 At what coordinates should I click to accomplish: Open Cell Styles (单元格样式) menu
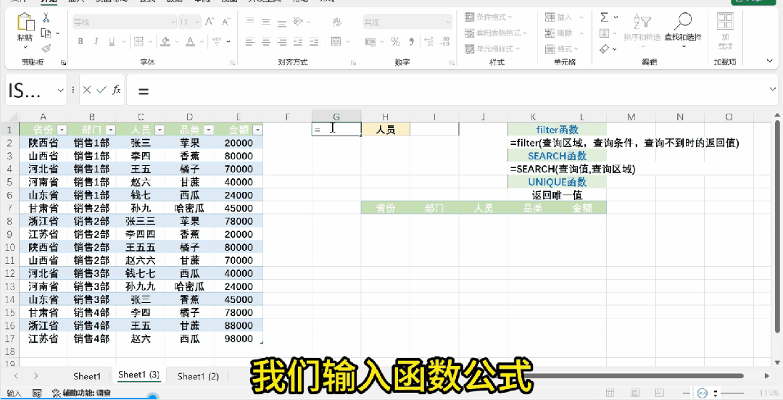tap(492, 49)
